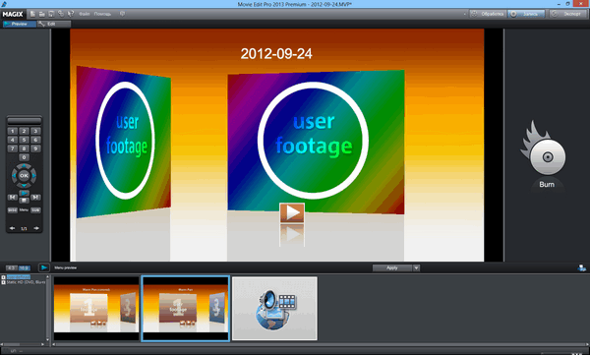Click the remote's left arrow
This screenshot has height=355, width=590.
(15, 175)
